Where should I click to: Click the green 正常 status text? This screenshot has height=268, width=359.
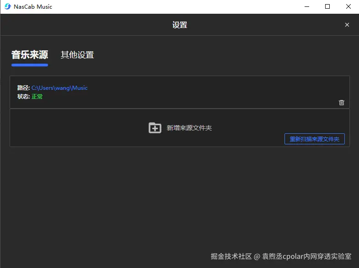(37, 97)
